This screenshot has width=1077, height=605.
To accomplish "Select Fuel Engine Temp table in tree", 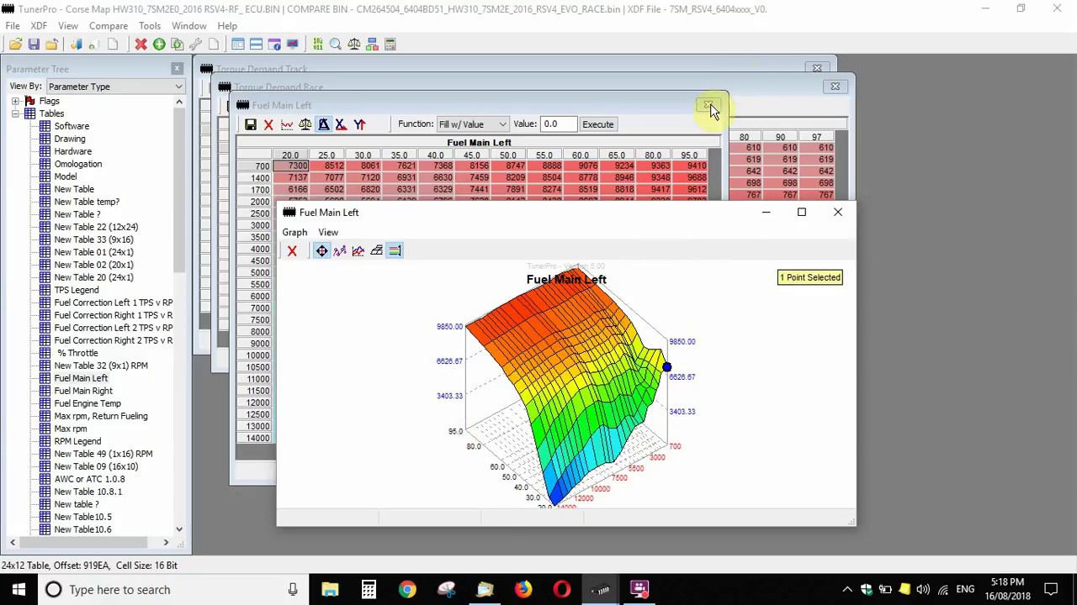I will click(x=88, y=403).
